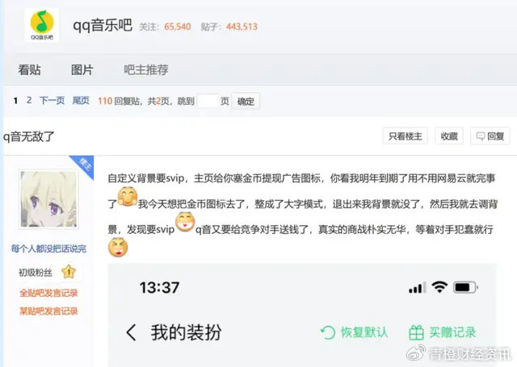517x367 pixels.
Task: View 全贴吧发言记录 history
Action: (48, 293)
